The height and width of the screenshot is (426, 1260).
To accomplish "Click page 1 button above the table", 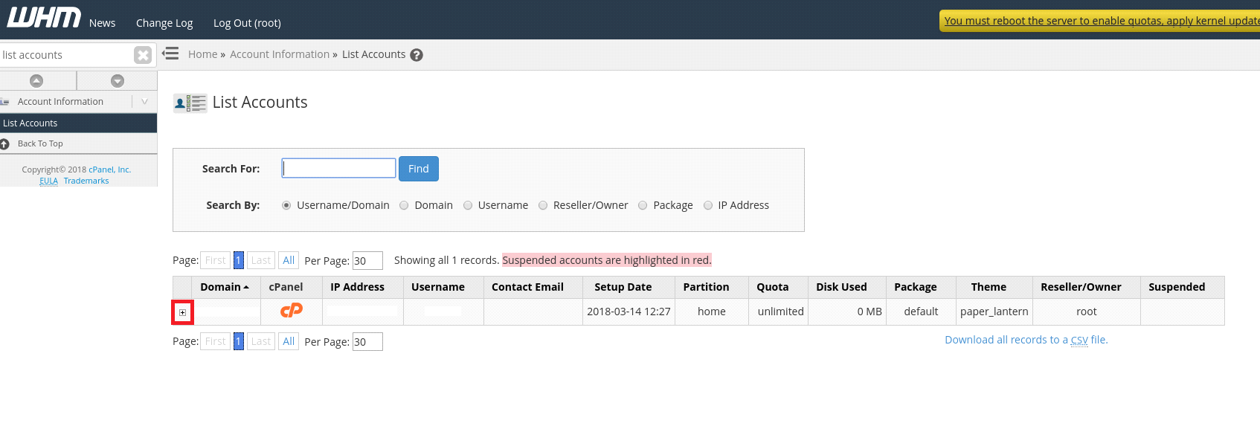I will coord(239,260).
